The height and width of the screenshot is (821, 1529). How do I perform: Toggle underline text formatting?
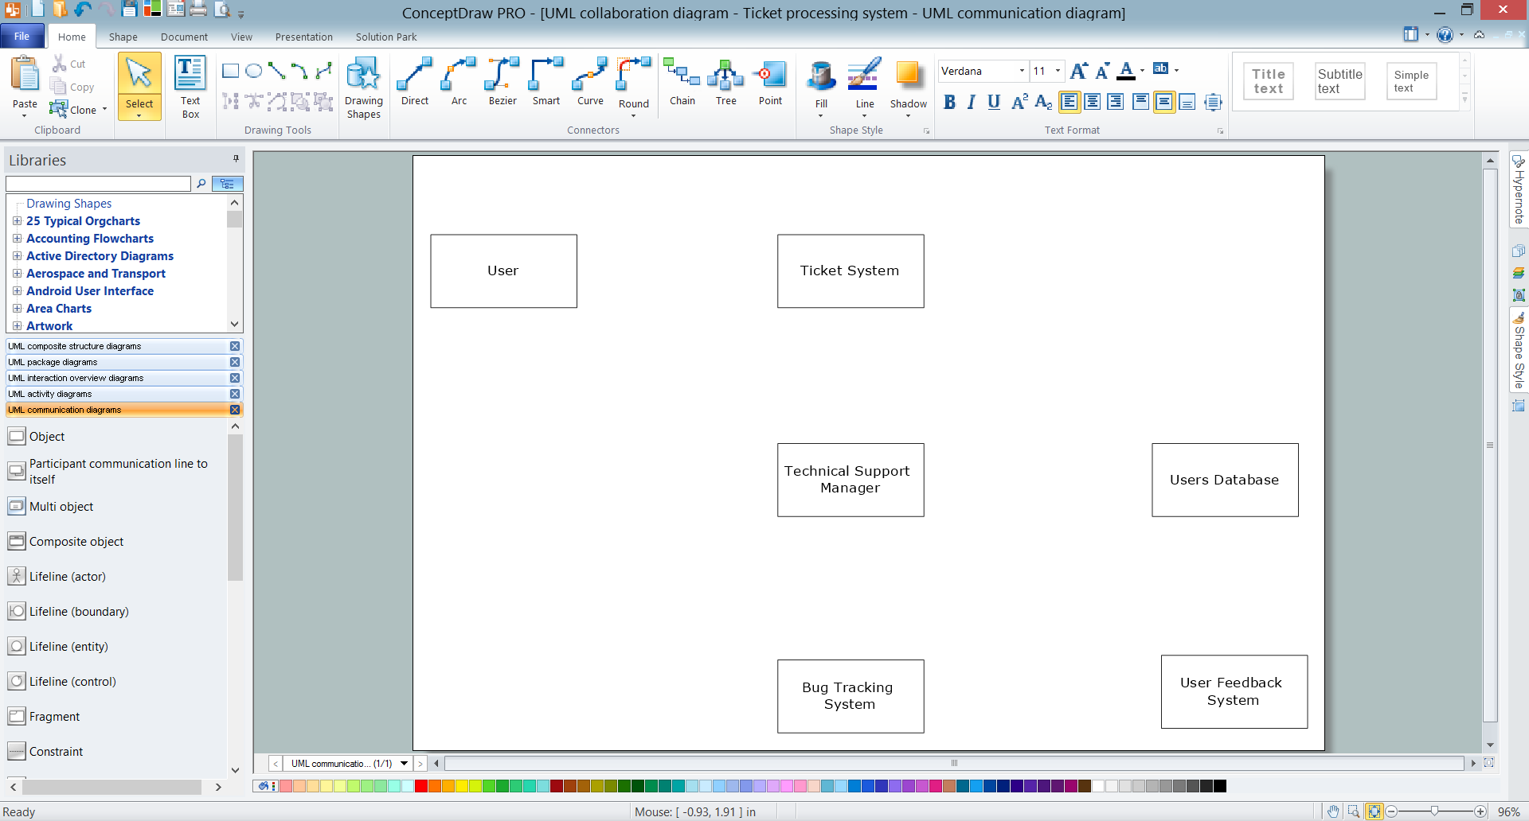pyautogui.click(x=994, y=102)
